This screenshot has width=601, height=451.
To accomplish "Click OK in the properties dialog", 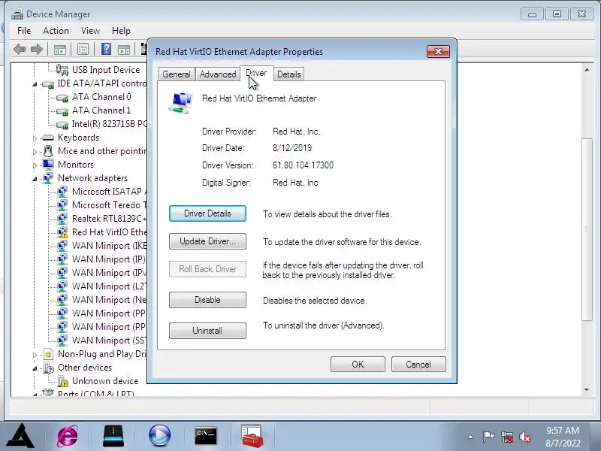I will (x=358, y=365).
